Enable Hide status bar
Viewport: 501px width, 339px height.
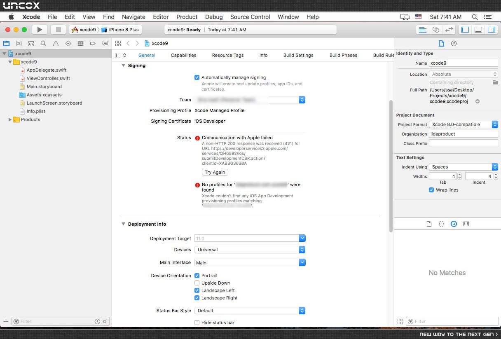[x=197, y=323]
